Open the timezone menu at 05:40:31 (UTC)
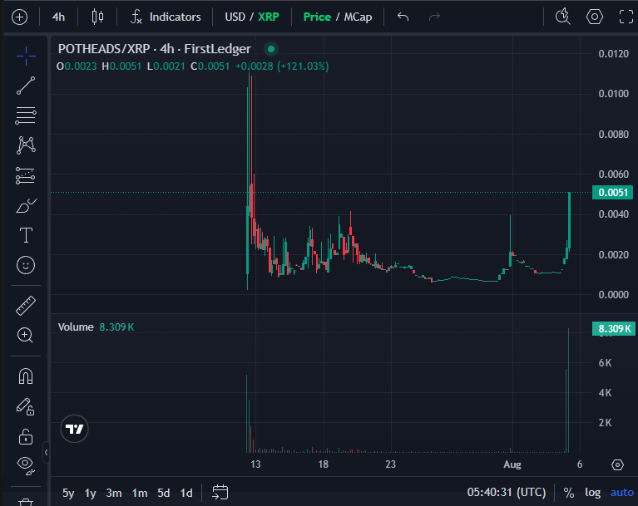 pyautogui.click(x=507, y=492)
